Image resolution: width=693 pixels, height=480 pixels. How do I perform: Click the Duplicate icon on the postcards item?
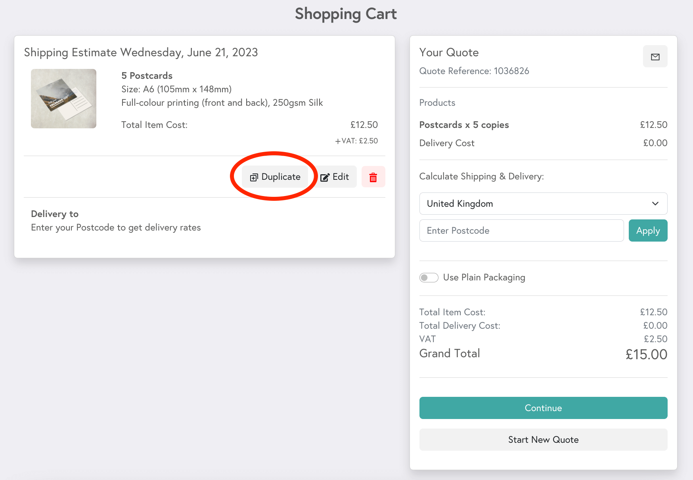[254, 177]
